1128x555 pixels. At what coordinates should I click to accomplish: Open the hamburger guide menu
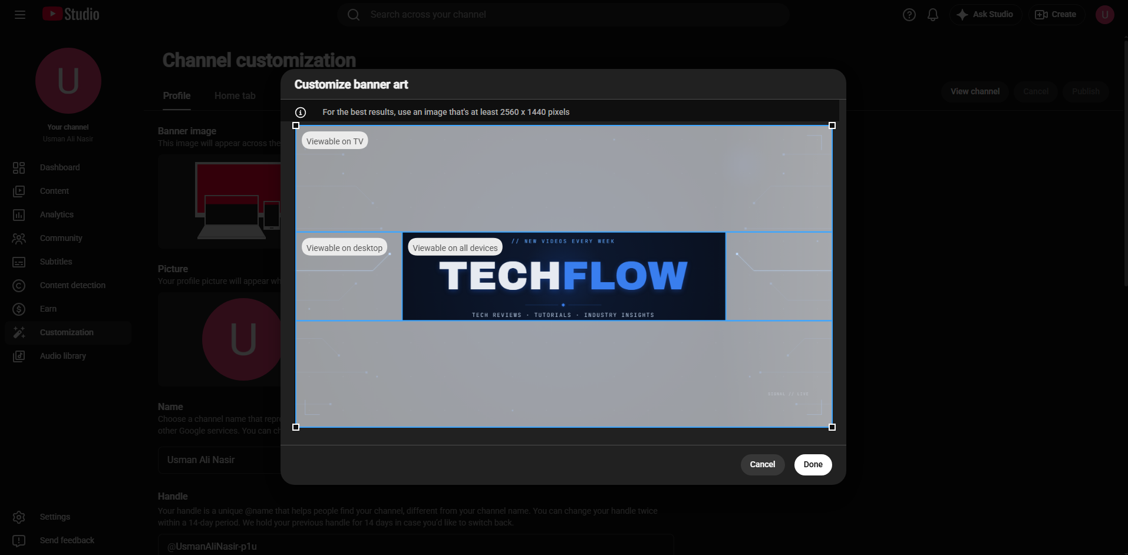[20, 15]
